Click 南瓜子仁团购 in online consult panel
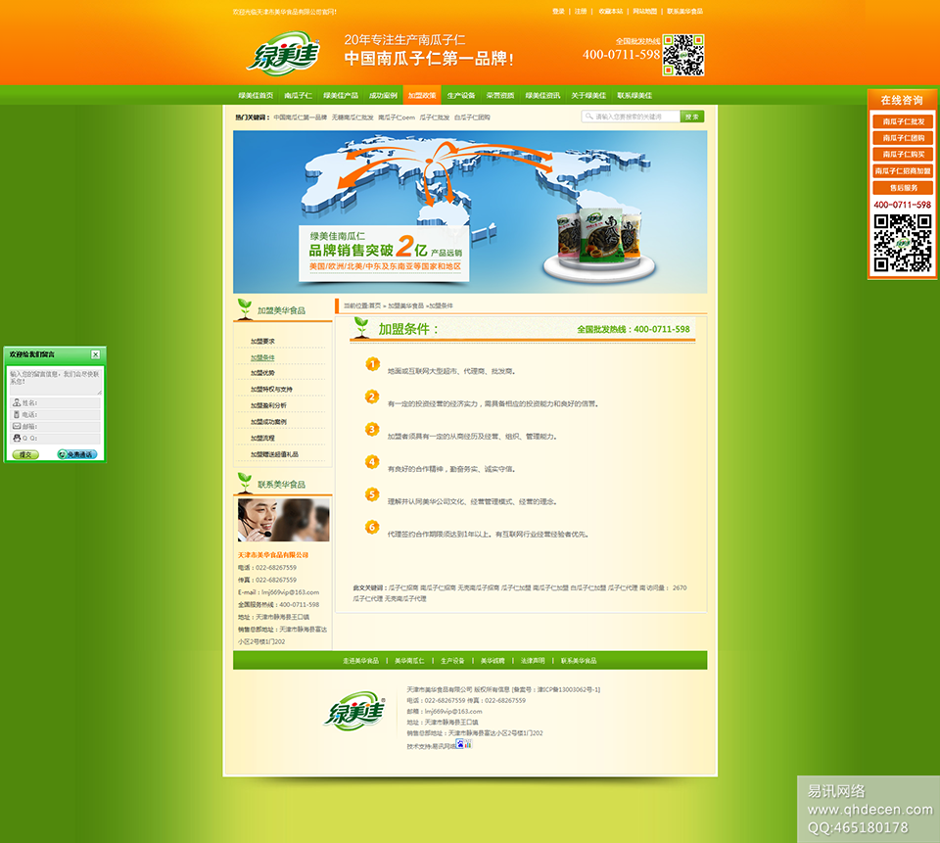This screenshot has width=940, height=843. click(x=903, y=138)
